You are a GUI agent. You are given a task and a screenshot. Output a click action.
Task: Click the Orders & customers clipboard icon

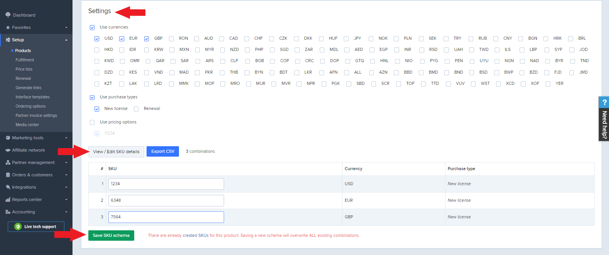pos(8,175)
